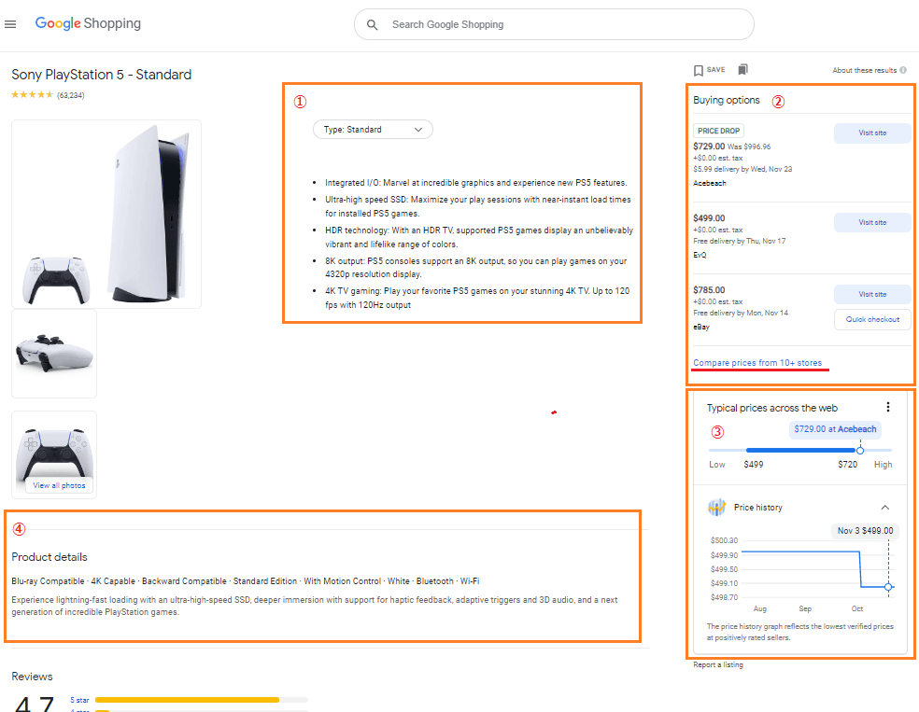The width and height of the screenshot is (919, 712).
Task: Click the star rating under product title
Action: coord(33,95)
